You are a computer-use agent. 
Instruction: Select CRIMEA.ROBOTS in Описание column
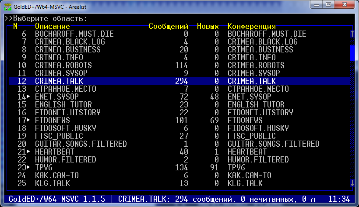63,65
